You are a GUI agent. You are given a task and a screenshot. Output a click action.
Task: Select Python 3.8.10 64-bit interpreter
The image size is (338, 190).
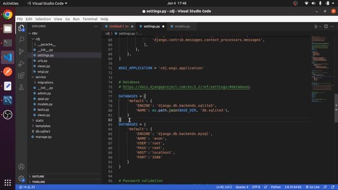(x=293, y=187)
